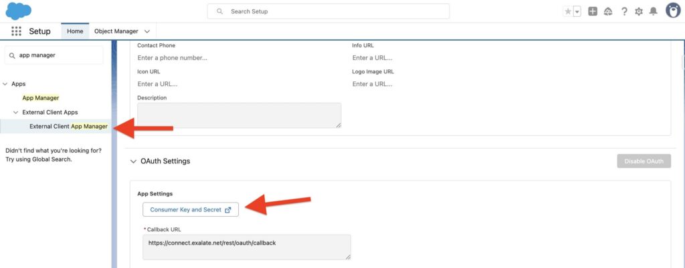Switch to the Object Manager tab

tap(116, 31)
